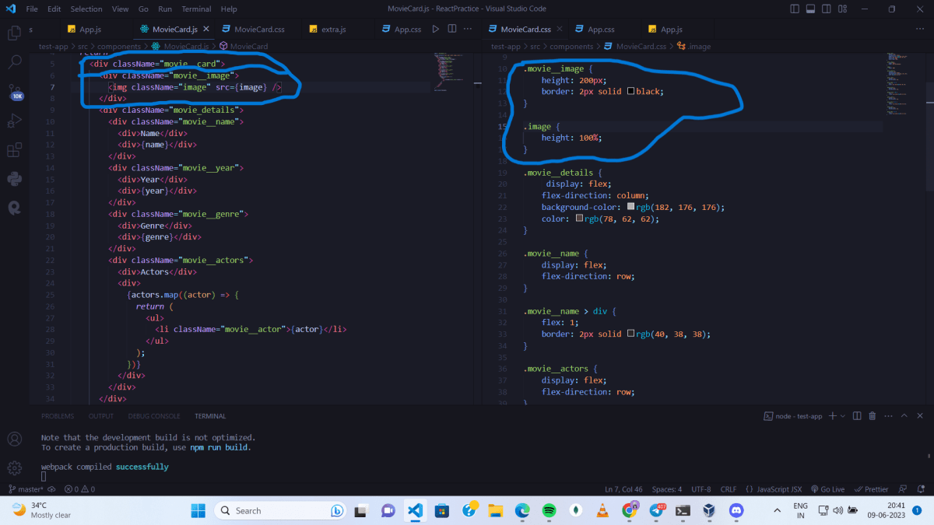
Task: Click Ln 7, Col 46 status item
Action: 623,489
